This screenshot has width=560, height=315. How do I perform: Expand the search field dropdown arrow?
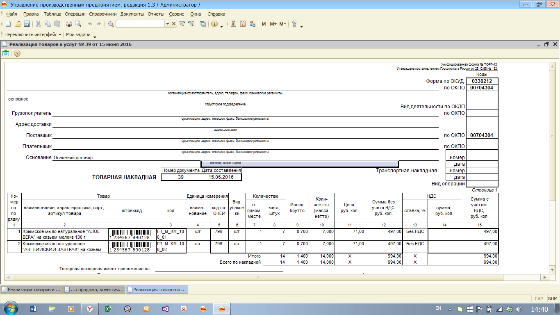[x=167, y=24]
